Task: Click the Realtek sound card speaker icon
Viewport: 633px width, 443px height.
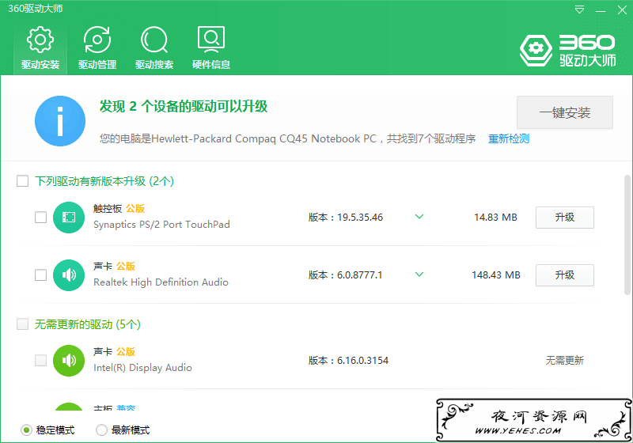Action: (69, 275)
